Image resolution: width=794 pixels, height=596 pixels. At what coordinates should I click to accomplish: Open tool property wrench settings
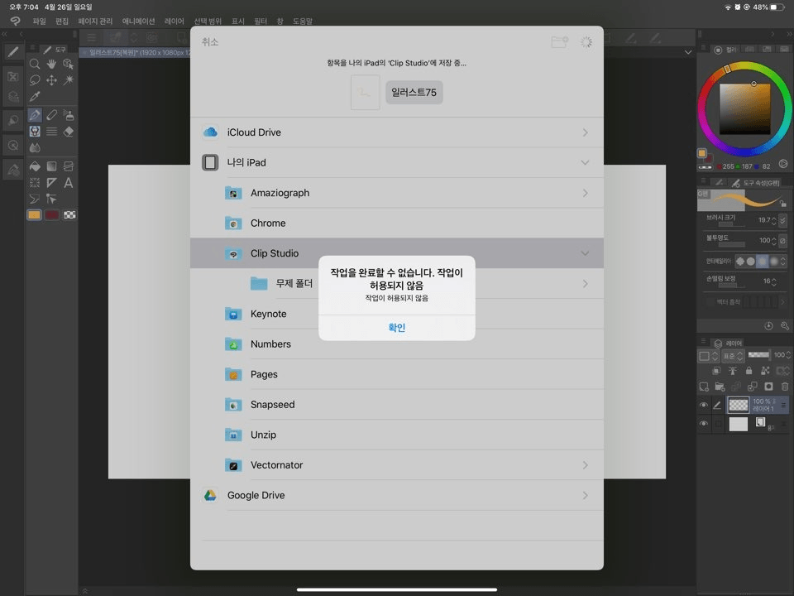(x=784, y=326)
